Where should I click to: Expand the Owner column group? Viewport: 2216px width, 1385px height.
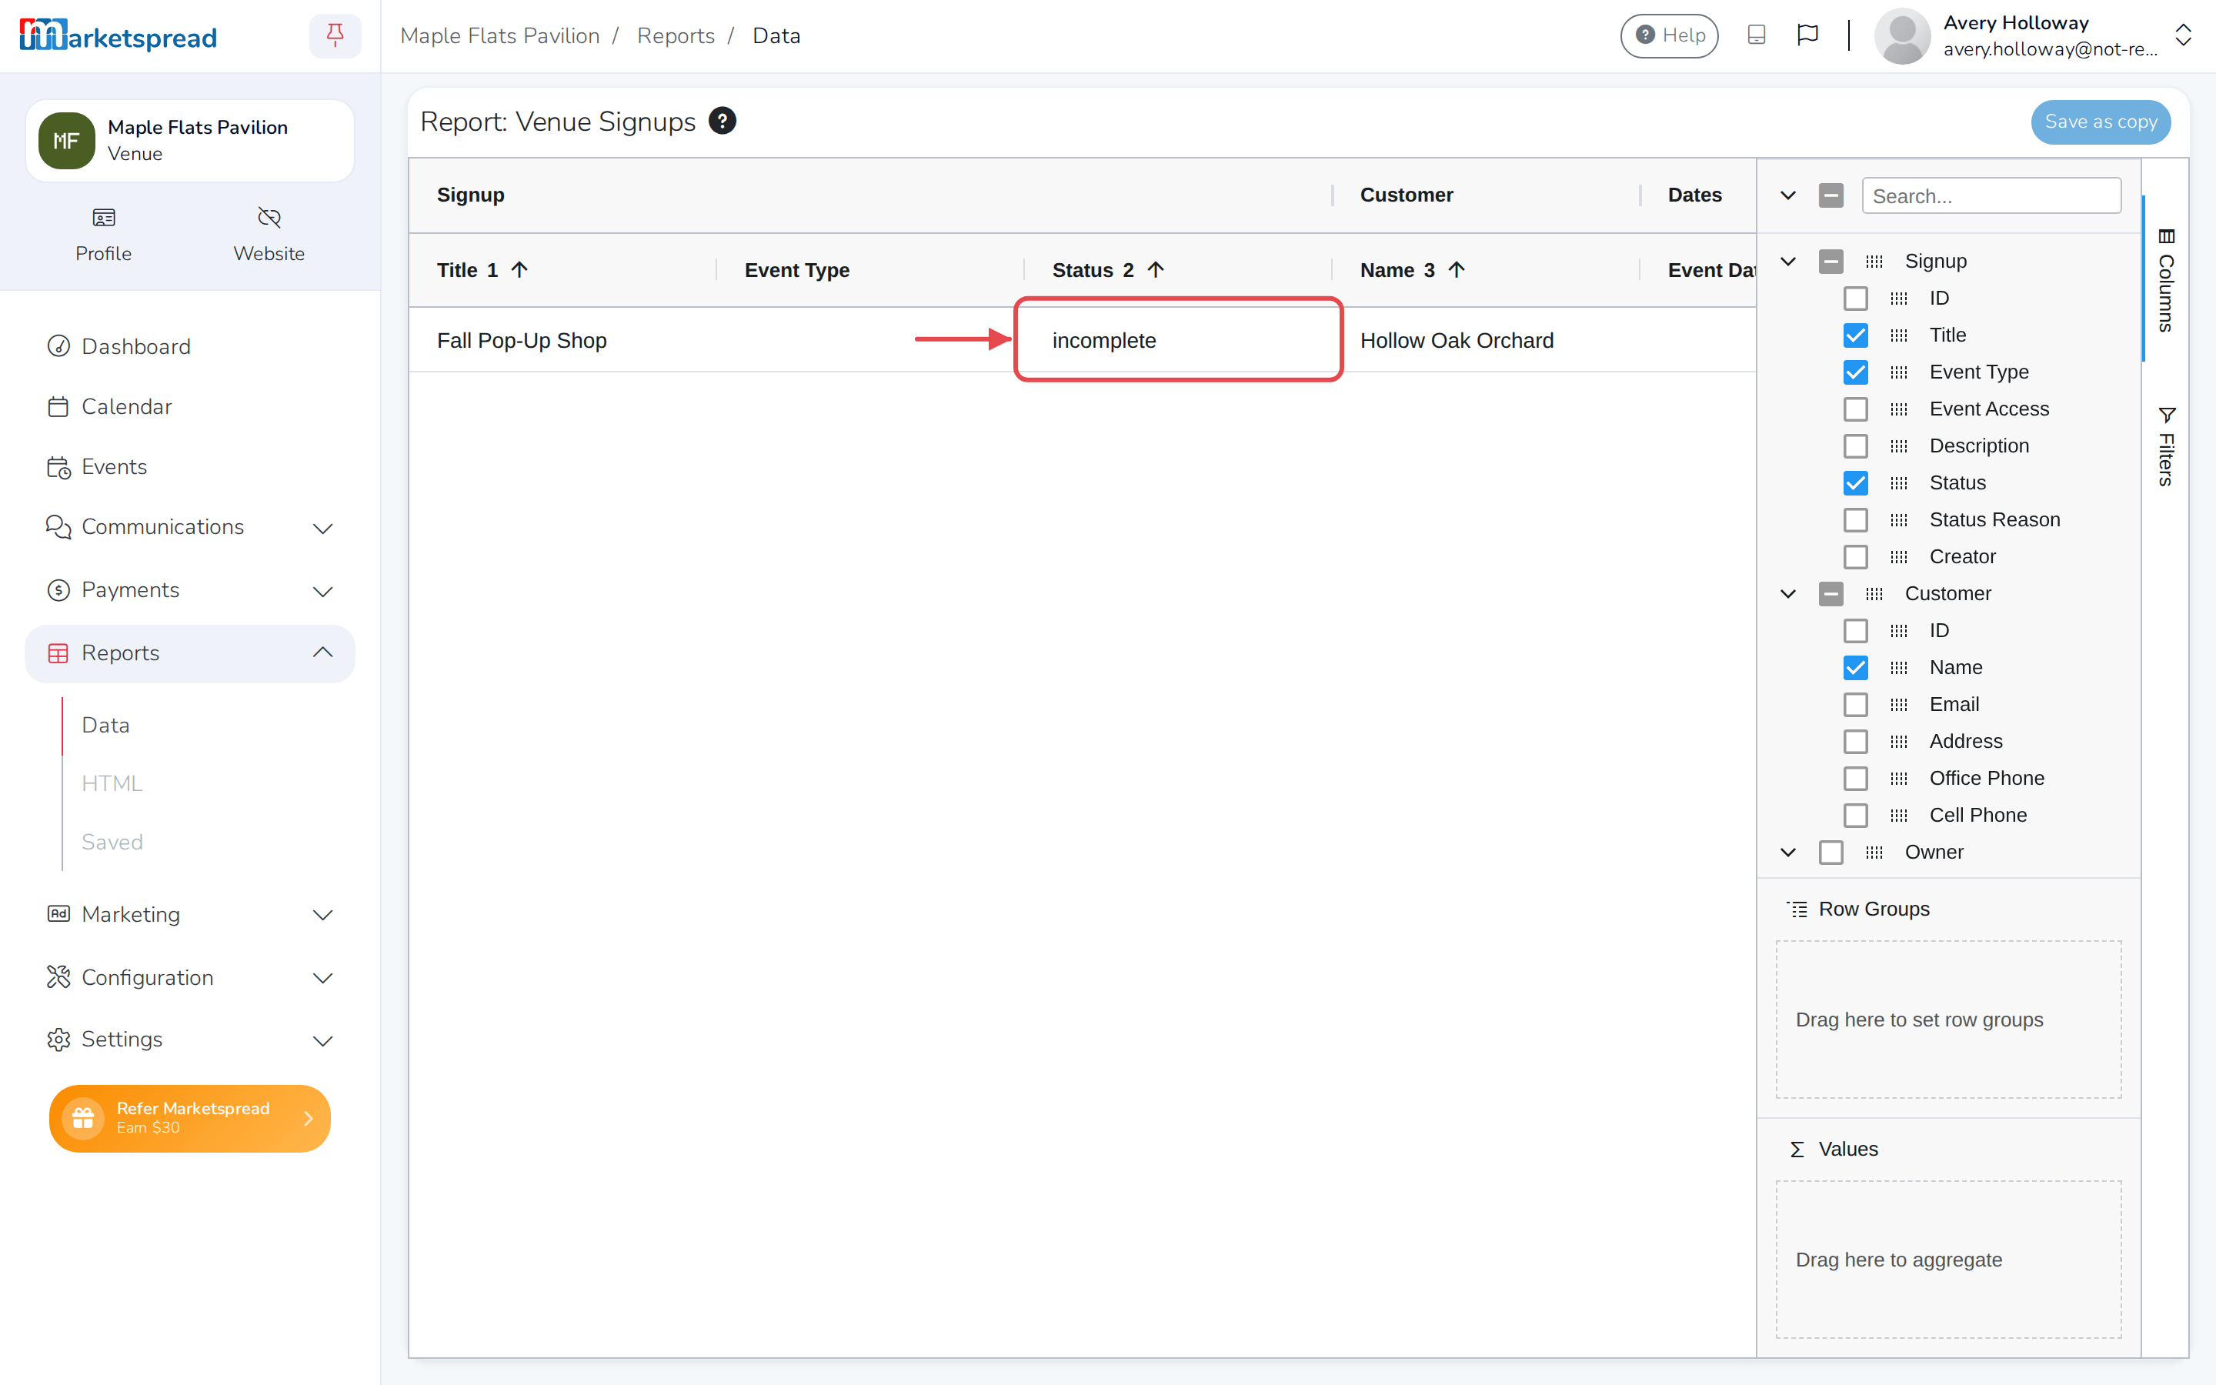(x=1787, y=852)
